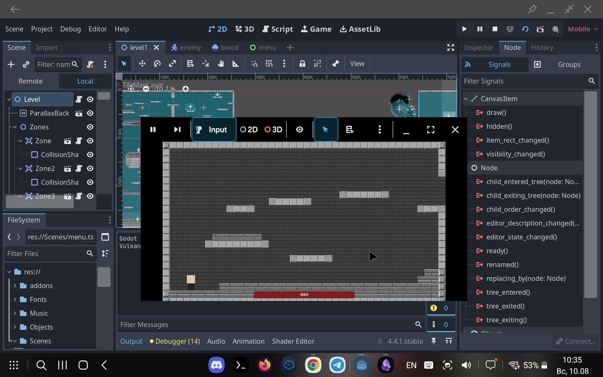Hide the CollisionSha under Zone2
The height and width of the screenshot is (377, 603).
coord(90,182)
